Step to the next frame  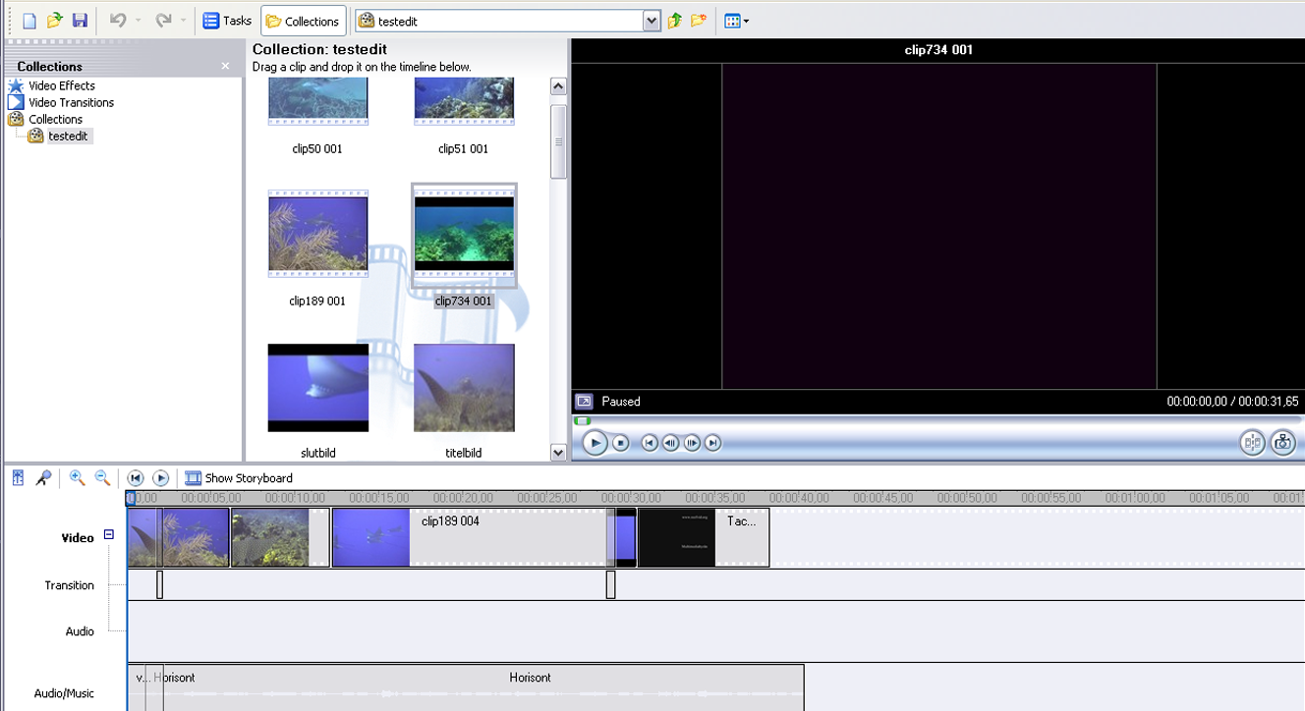pos(692,443)
